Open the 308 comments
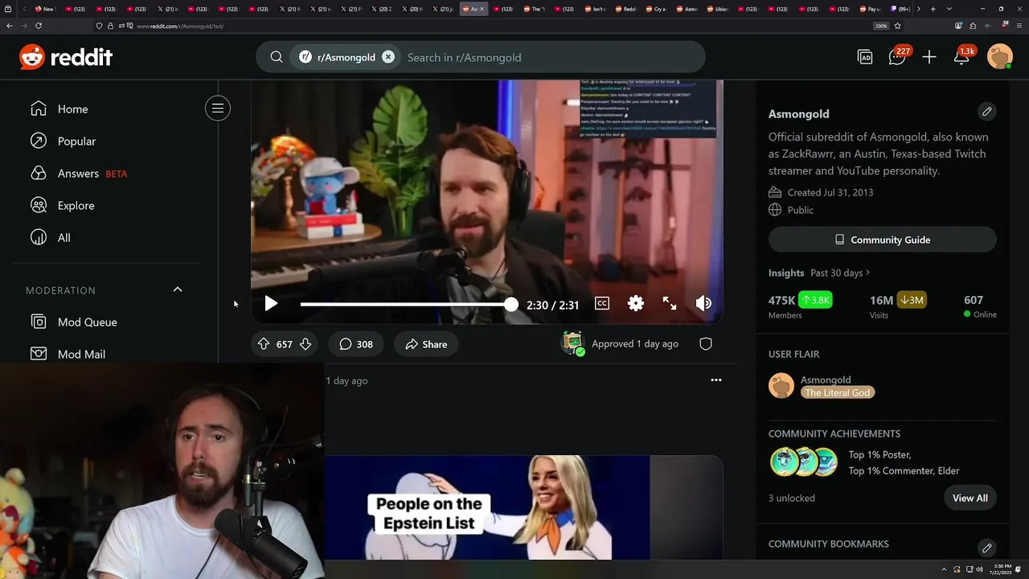 (x=355, y=344)
